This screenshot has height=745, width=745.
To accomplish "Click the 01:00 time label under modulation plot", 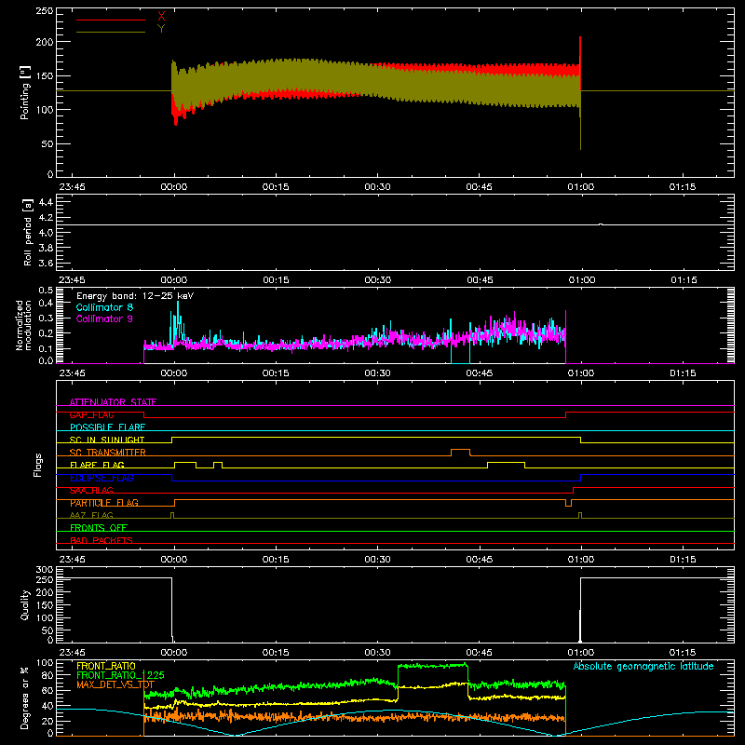I will [x=581, y=373].
